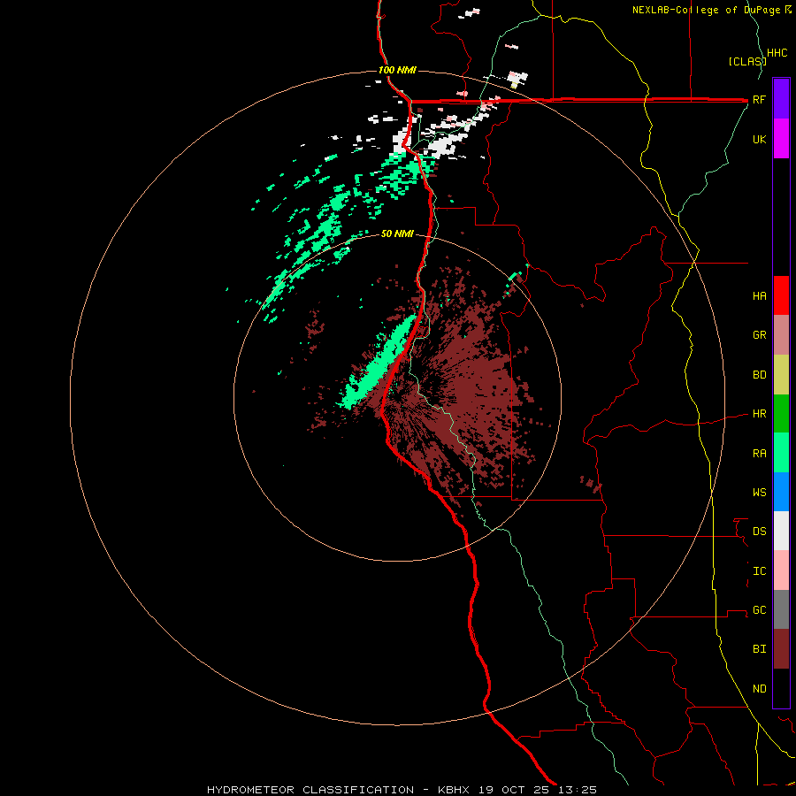
Task: Click the HHC product code text
Action: point(777,53)
